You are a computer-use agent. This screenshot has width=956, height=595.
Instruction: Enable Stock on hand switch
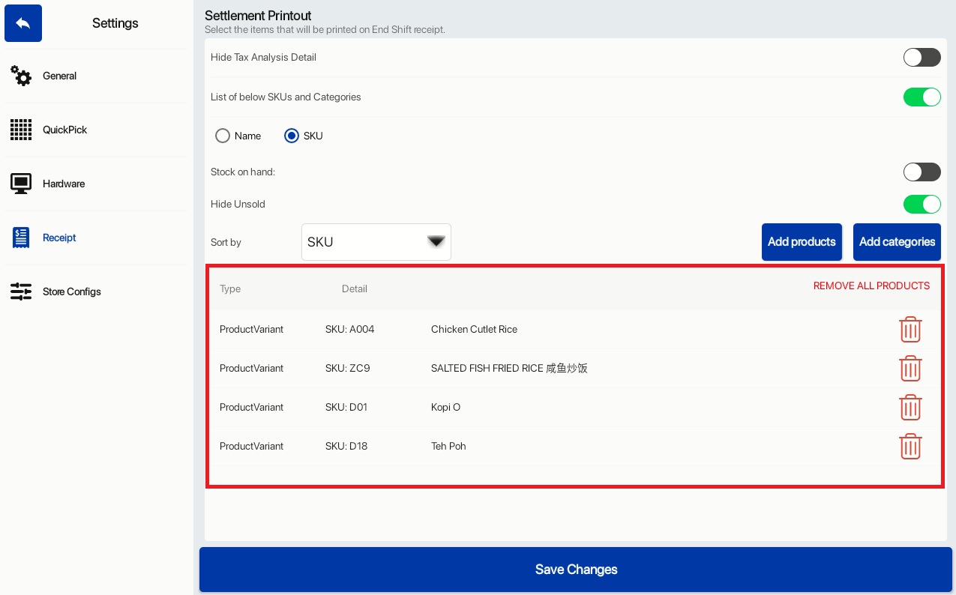pyautogui.click(x=922, y=172)
